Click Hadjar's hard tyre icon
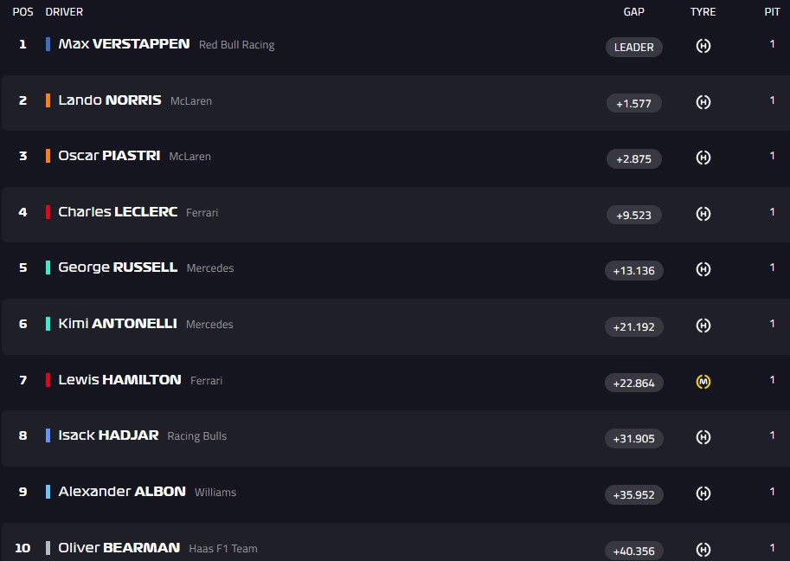Viewport: 790px width, 561px height. click(703, 437)
